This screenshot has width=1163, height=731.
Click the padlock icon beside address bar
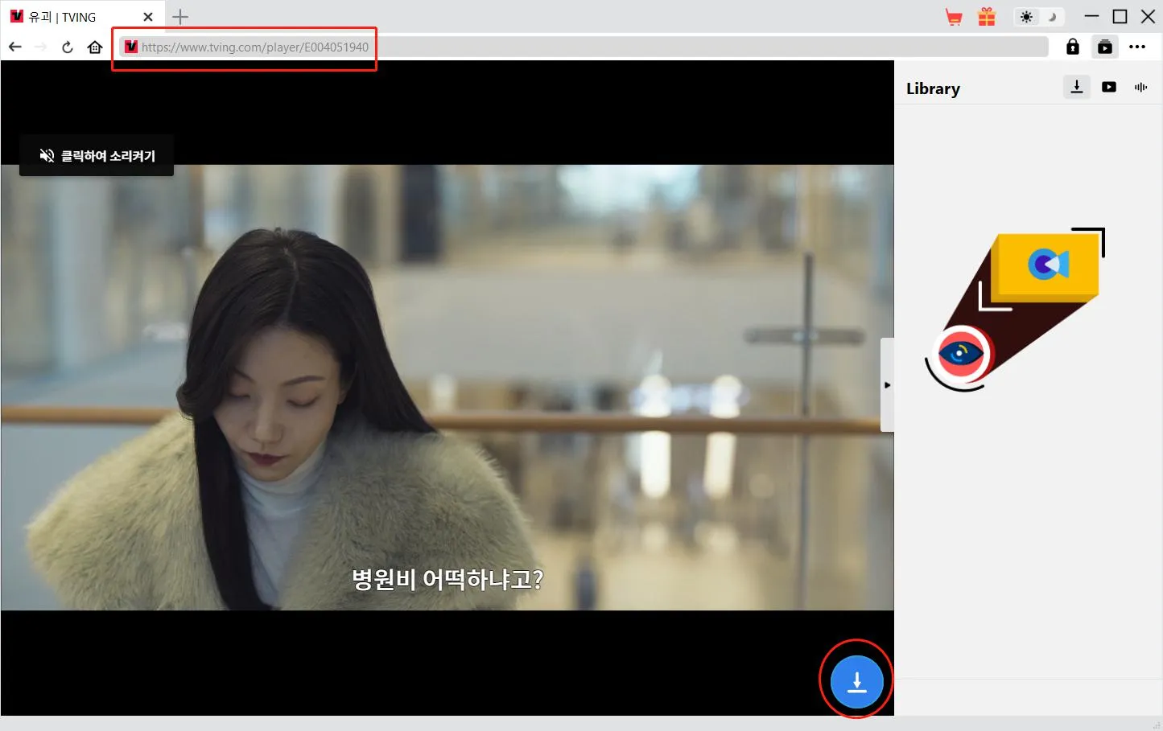click(x=1073, y=47)
